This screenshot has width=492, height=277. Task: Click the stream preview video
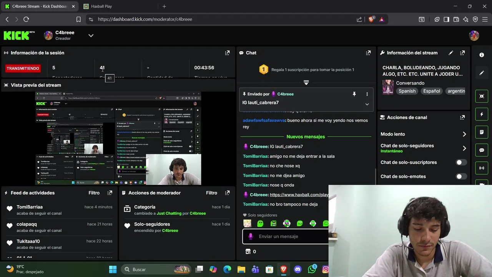point(118,138)
